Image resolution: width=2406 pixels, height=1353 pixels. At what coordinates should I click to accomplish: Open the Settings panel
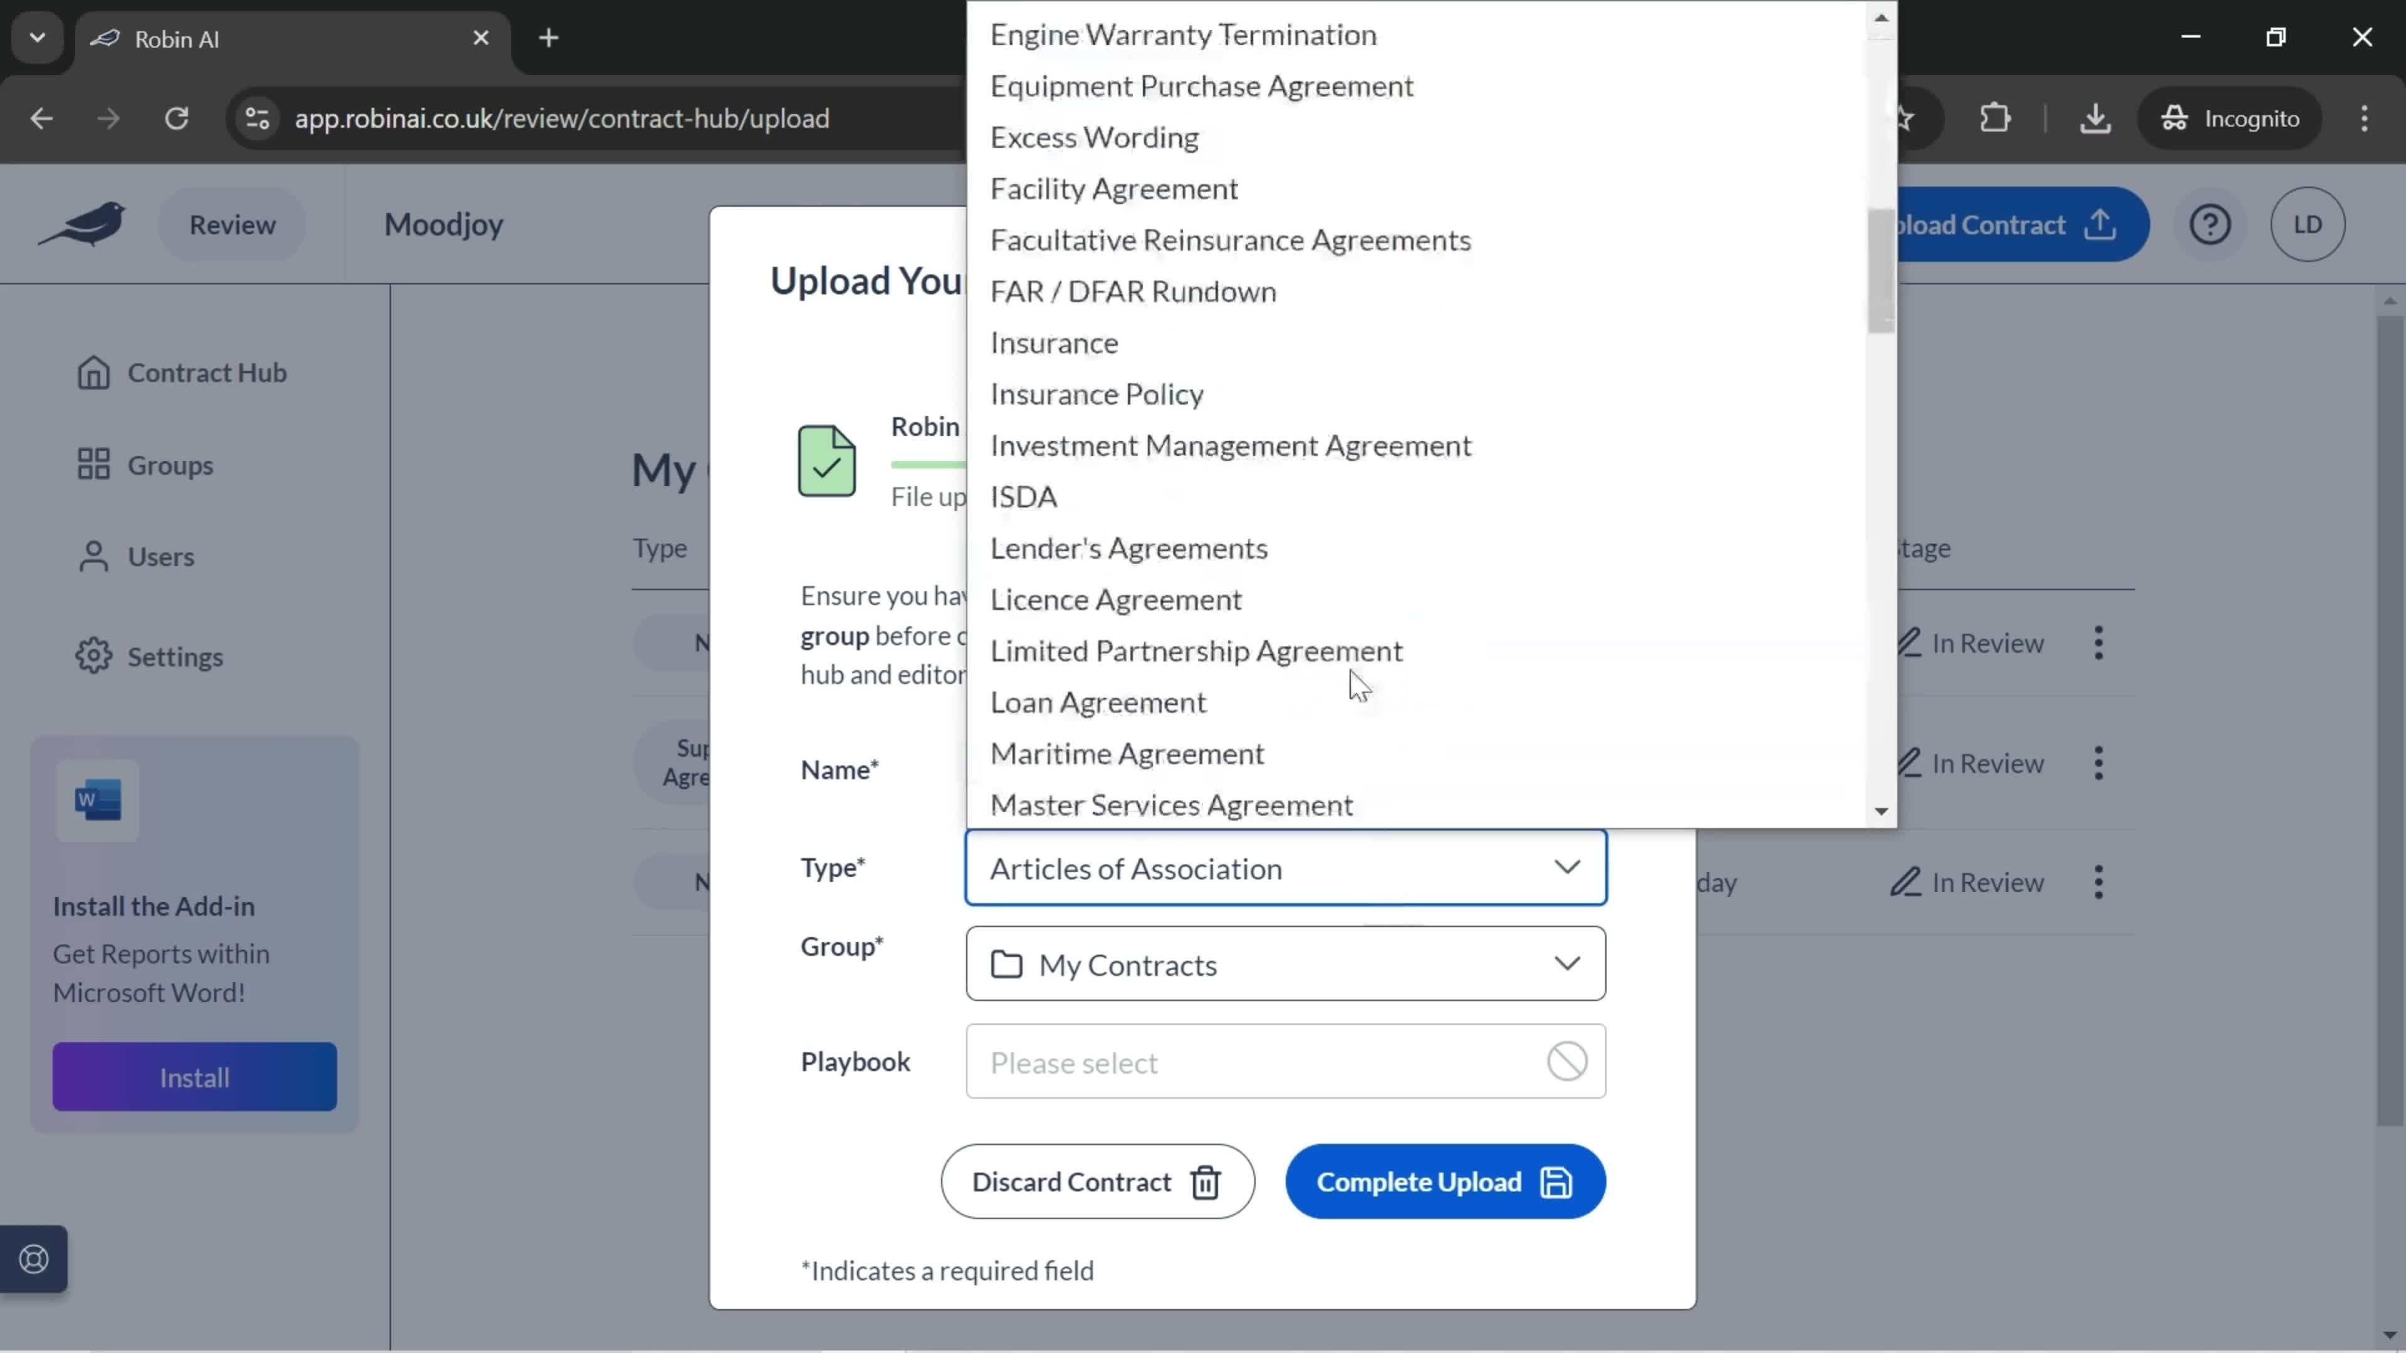[177, 656]
